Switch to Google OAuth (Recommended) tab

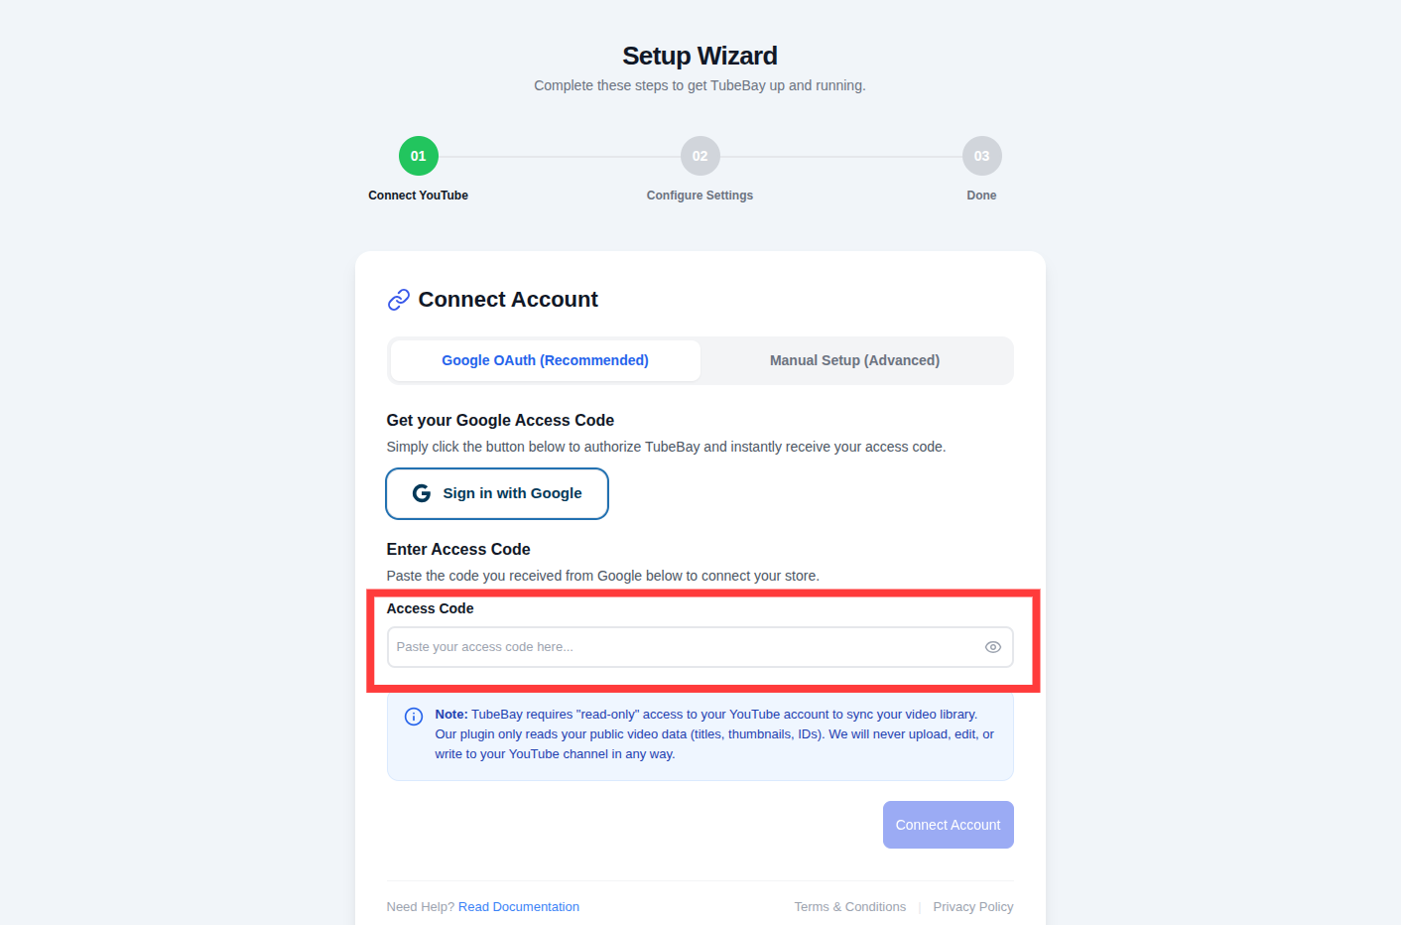tap(545, 360)
